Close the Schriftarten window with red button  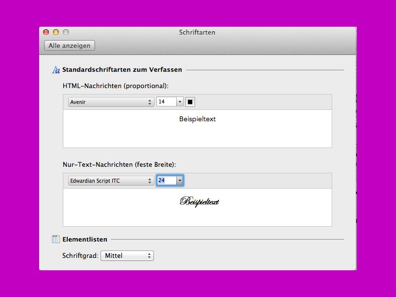pyautogui.click(x=46, y=32)
